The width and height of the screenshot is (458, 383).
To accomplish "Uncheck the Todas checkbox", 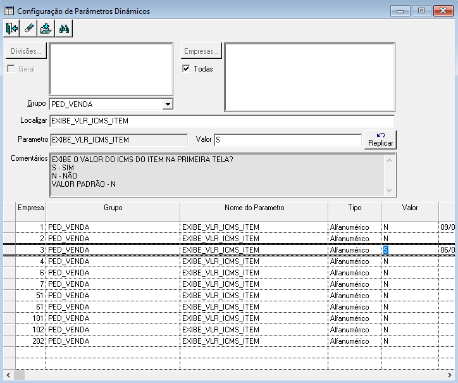I will (186, 69).
